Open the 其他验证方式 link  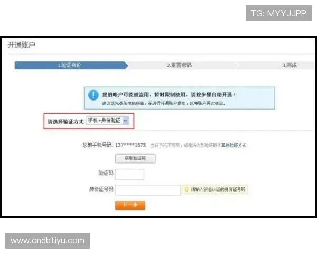234,145
